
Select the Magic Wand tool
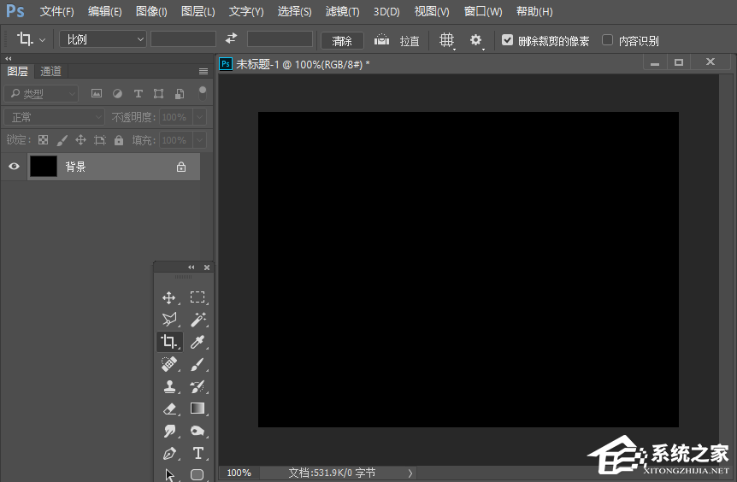coord(198,320)
